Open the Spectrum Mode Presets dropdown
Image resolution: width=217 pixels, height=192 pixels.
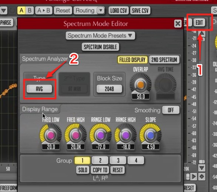click(x=100, y=36)
